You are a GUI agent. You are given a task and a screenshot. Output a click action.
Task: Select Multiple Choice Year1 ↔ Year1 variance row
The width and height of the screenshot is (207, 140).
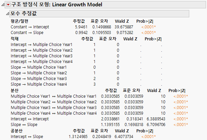[54, 96]
